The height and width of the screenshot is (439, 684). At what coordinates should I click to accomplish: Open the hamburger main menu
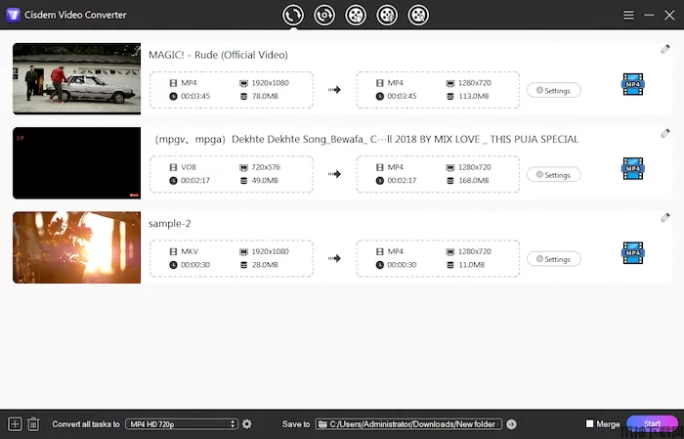(629, 15)
